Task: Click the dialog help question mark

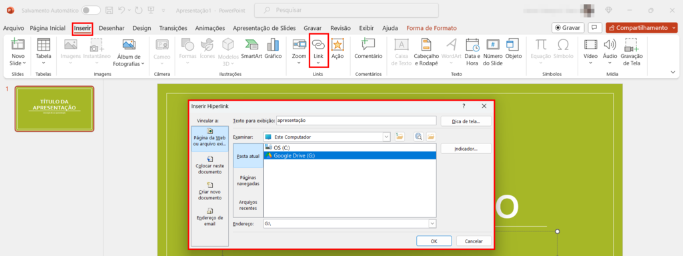Action: (x=464, y=106)
